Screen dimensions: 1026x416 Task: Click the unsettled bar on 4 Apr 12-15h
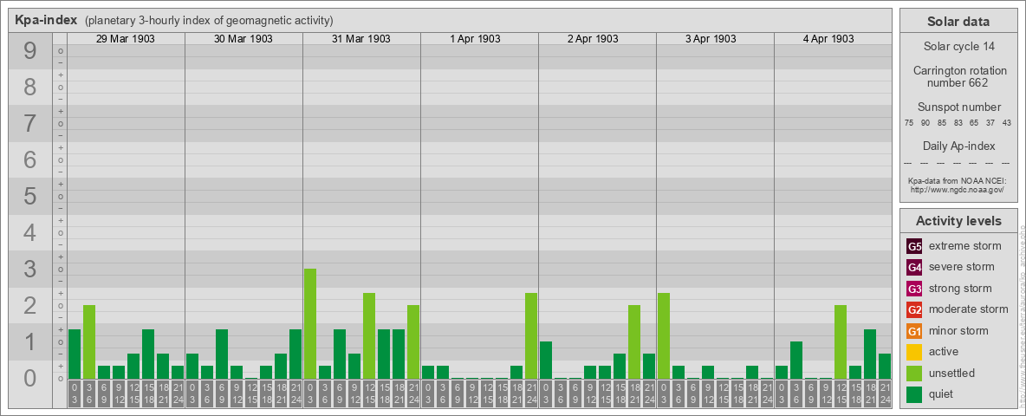(x=841, y=342)
